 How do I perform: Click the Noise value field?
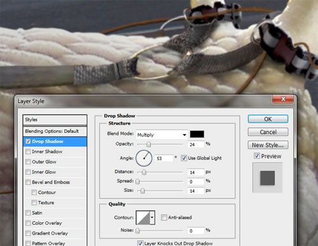[196, 231]
